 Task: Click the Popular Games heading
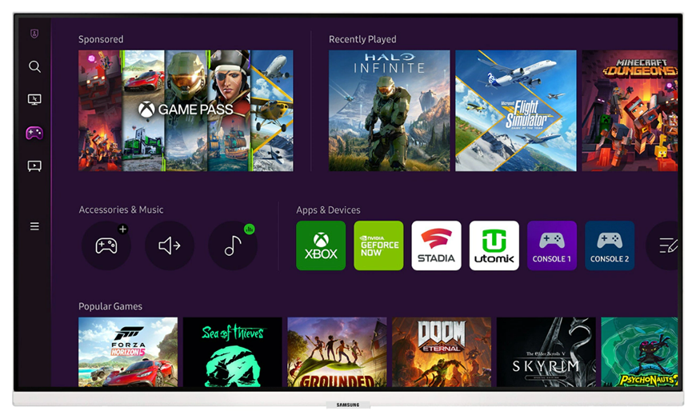(110, 306)
